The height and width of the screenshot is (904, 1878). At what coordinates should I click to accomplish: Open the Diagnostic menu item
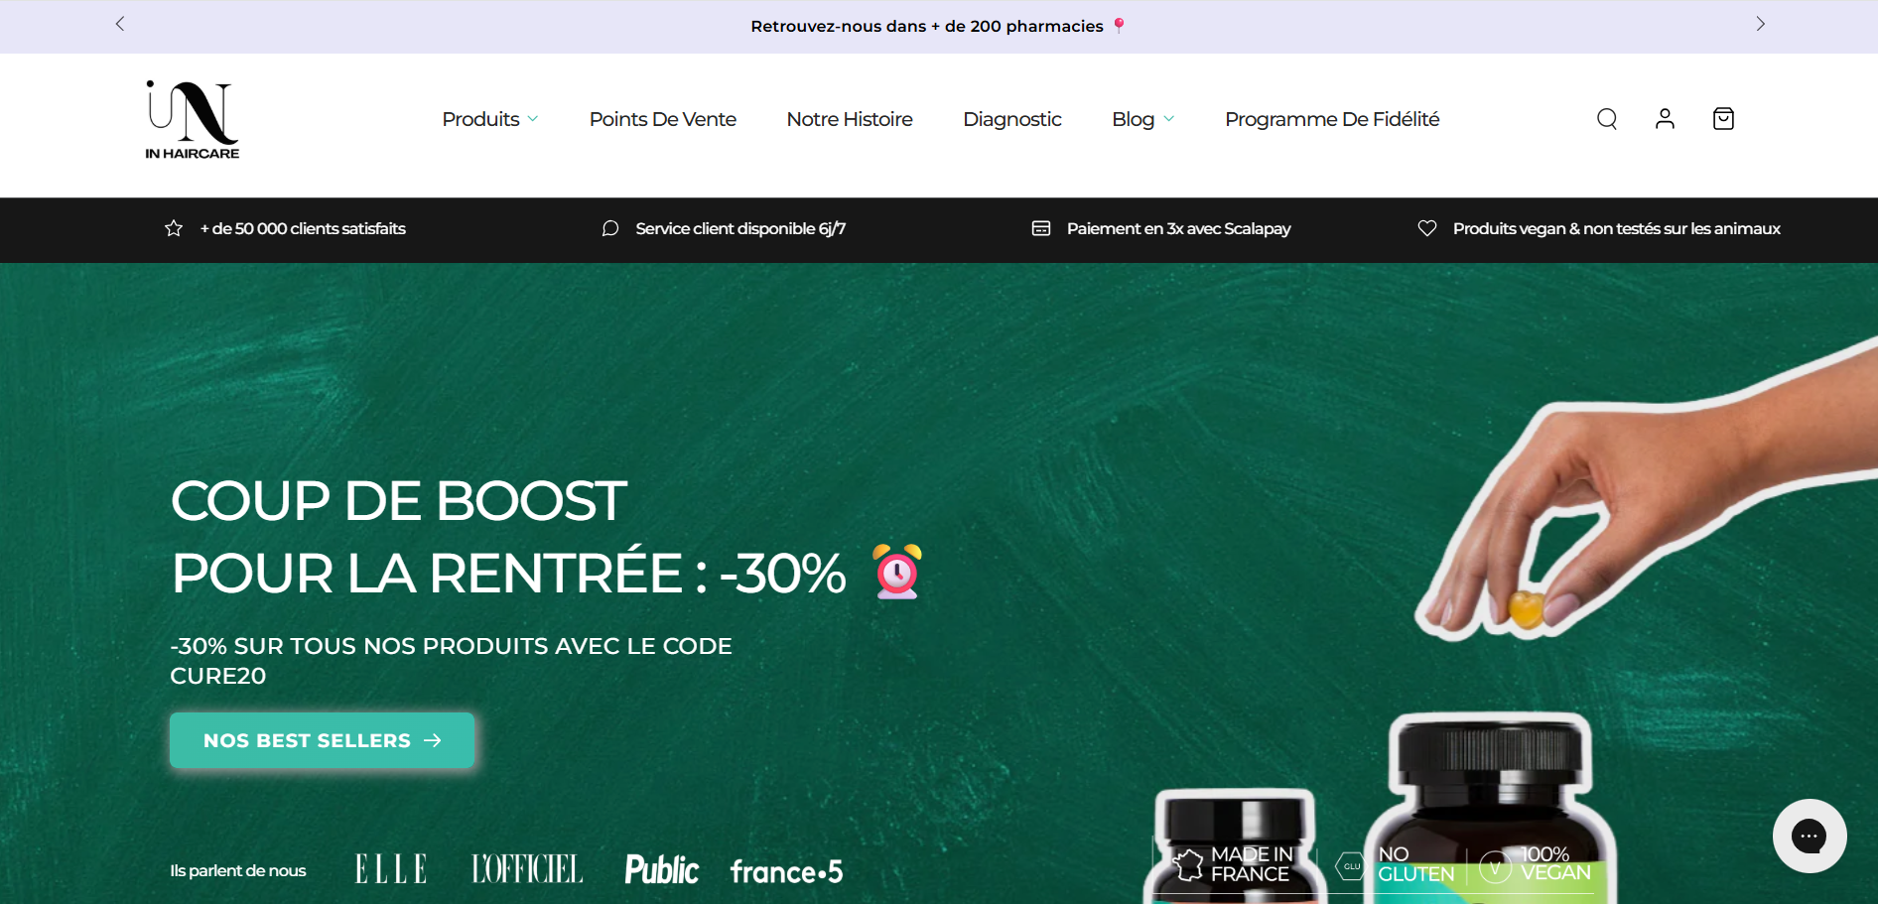coord(1012,119)
